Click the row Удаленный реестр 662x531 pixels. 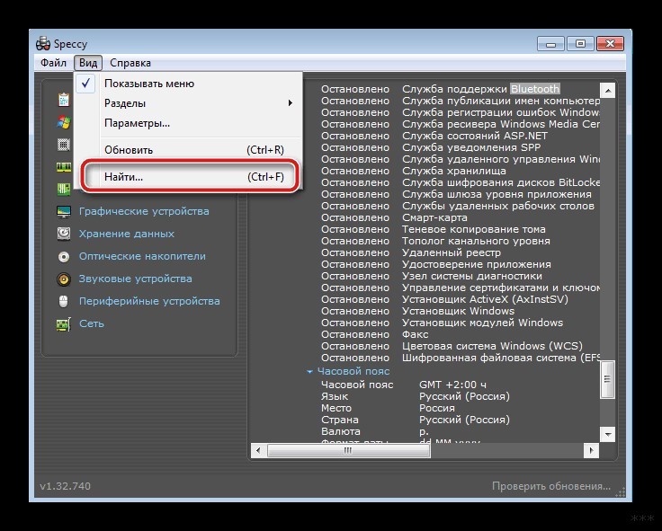411,252
